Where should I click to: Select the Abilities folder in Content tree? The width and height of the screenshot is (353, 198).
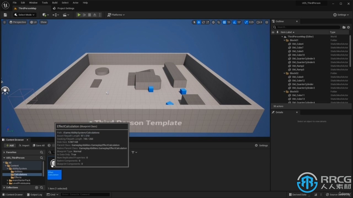coord(18,172)
